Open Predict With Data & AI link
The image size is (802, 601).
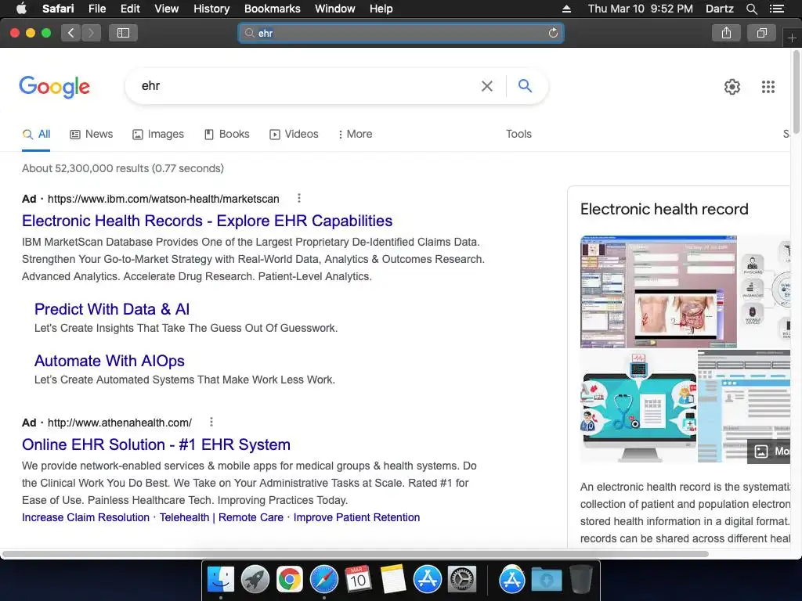112,309
